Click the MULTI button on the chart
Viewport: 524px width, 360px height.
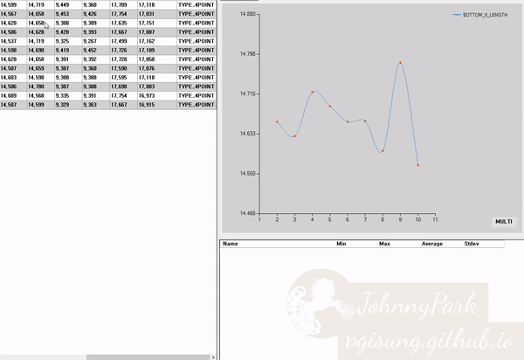click(x=504, y=222)
